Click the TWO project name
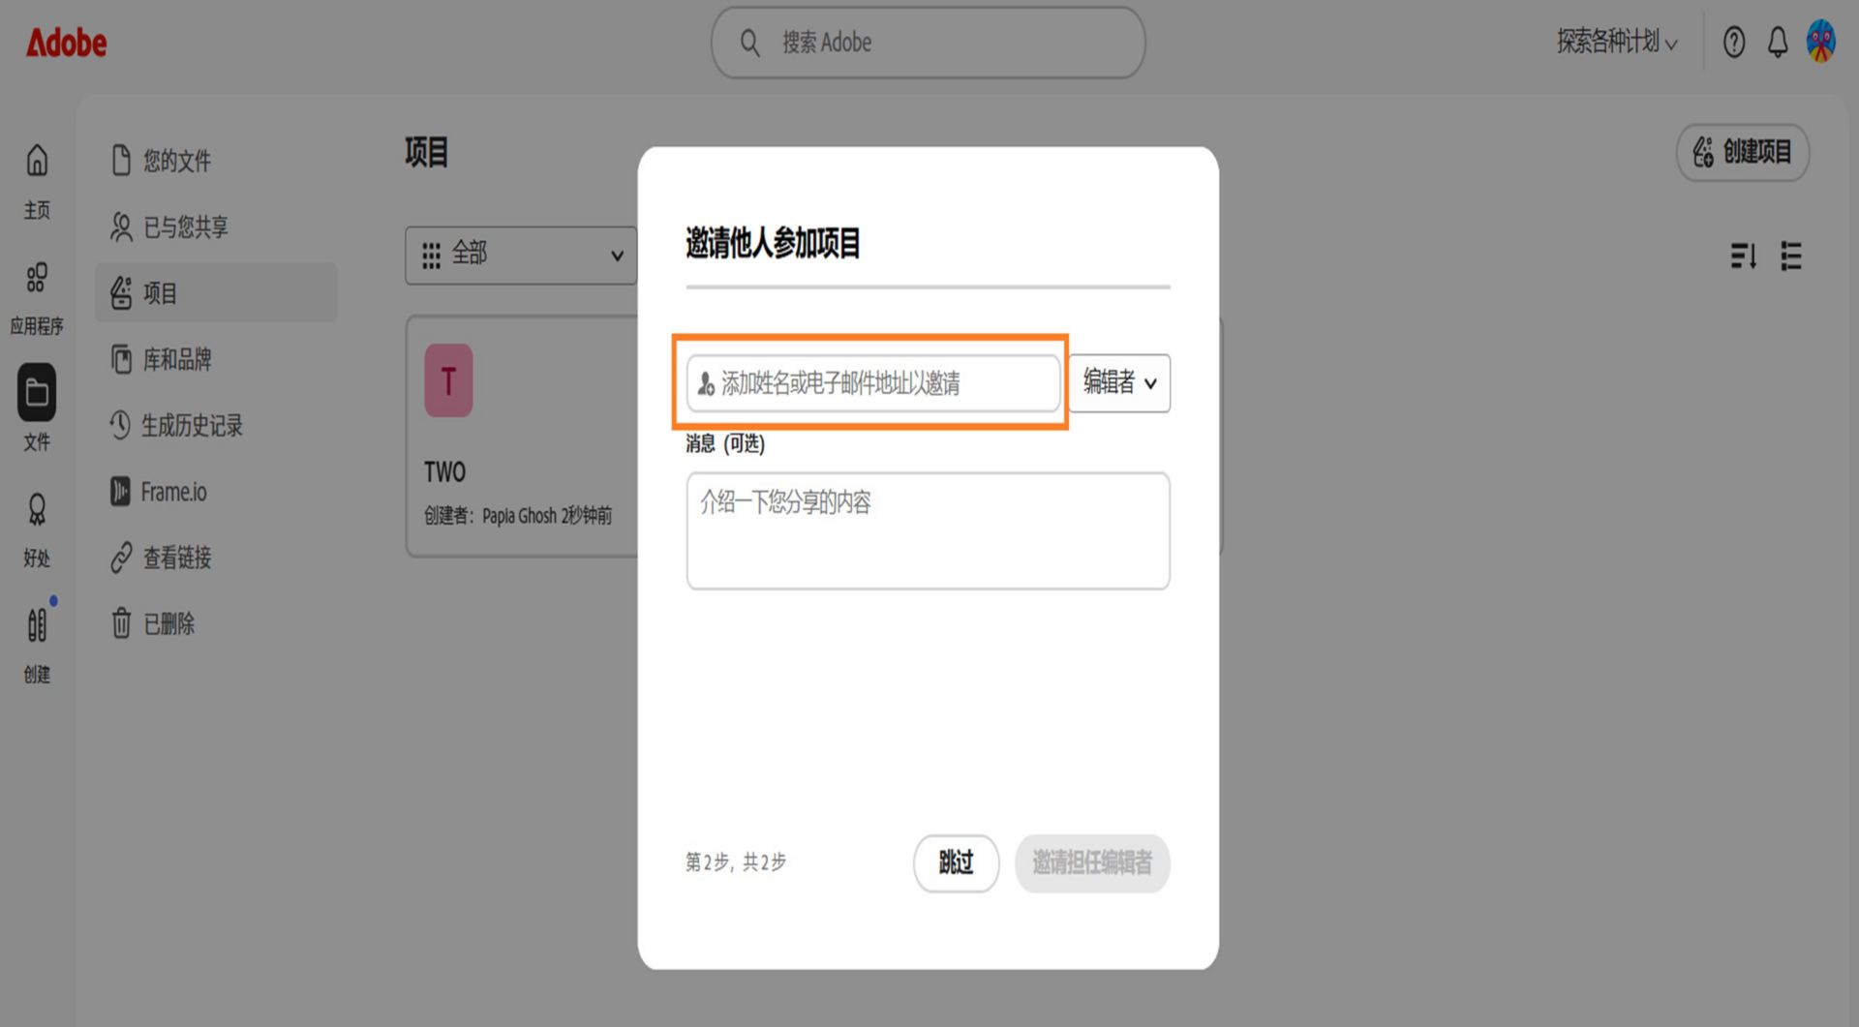 click(444, 472)
